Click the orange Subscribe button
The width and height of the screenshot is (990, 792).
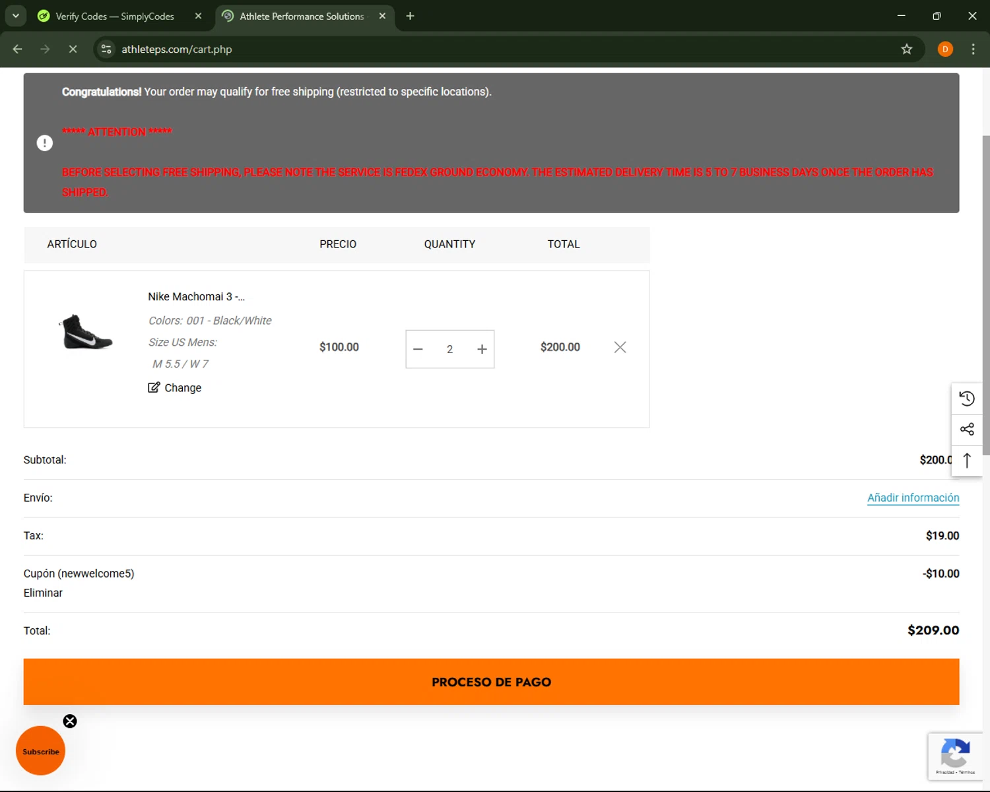coord(40,751)
